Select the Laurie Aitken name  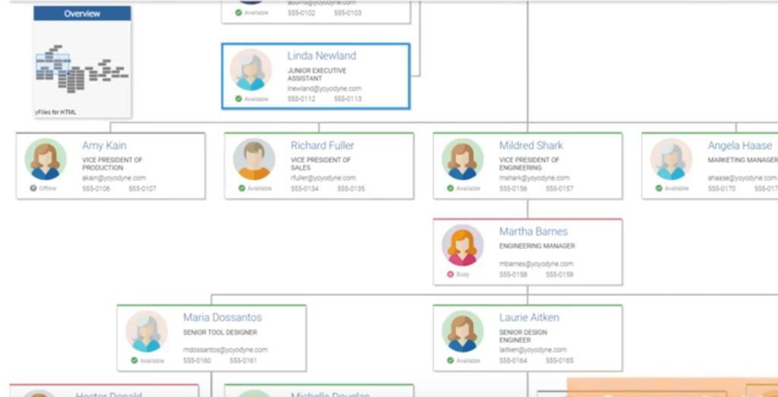coord(529,317)
